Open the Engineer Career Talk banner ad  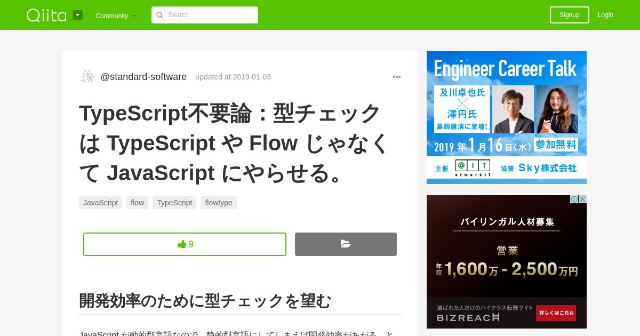507,117
